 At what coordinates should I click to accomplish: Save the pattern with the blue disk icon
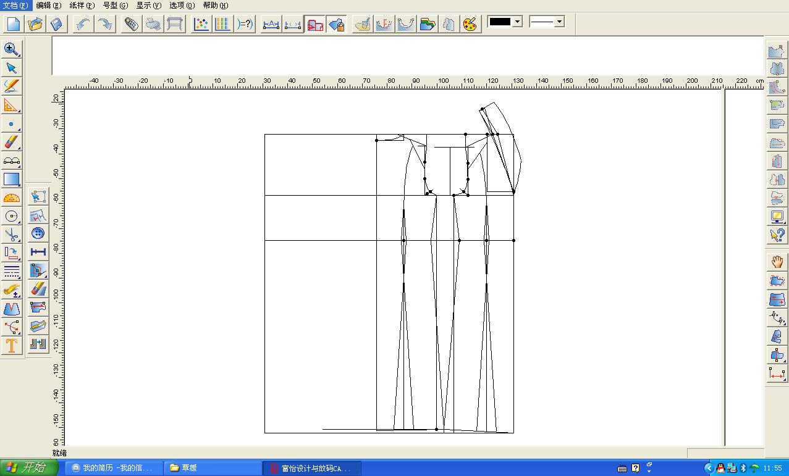click(56, 24)
